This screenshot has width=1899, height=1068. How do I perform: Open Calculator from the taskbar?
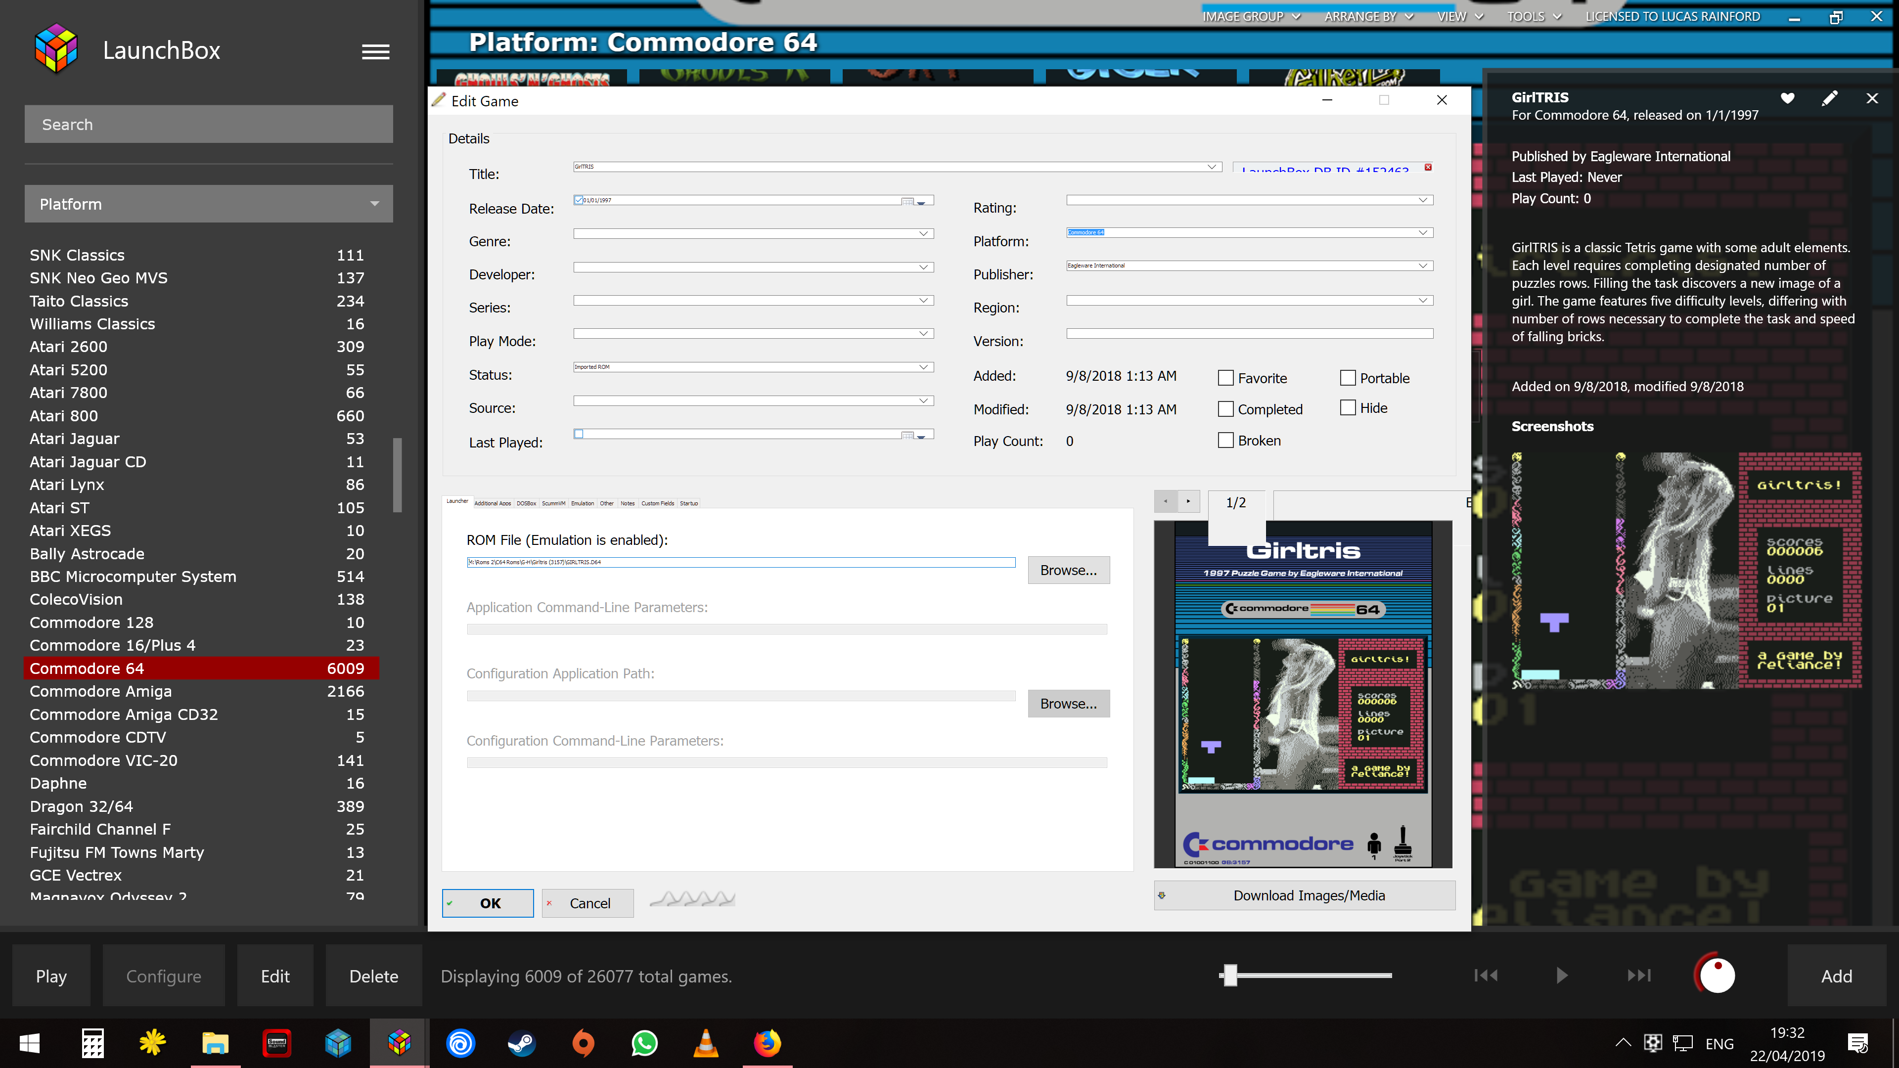(92, 1043)
